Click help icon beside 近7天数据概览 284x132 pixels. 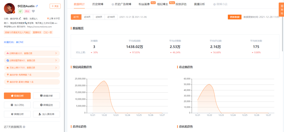click(24, 127)
